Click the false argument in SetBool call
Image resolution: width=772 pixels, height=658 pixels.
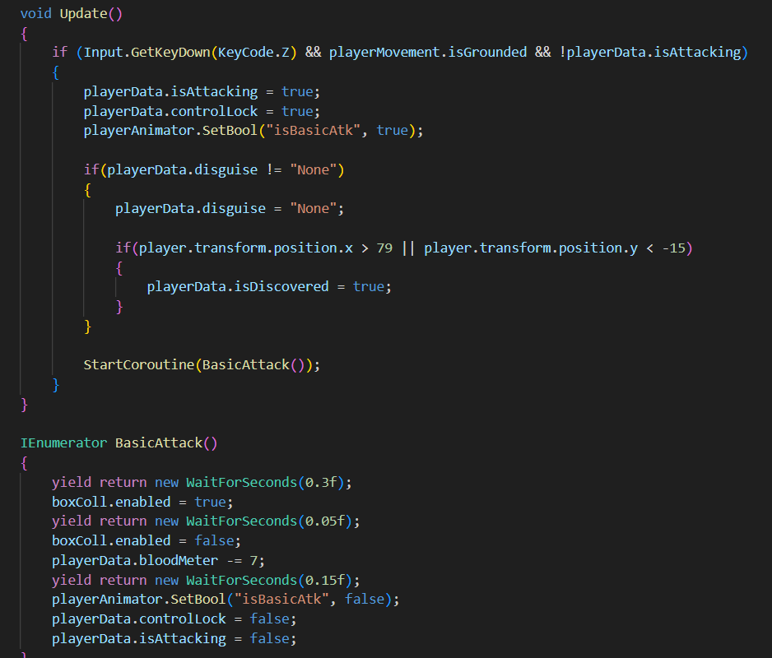[365, 599]
